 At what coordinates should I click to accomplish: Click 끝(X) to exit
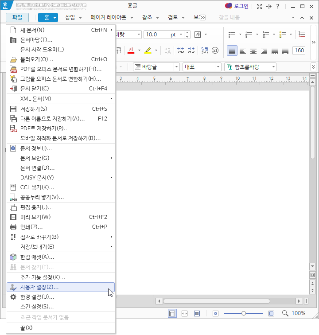[x=61, y=328]
